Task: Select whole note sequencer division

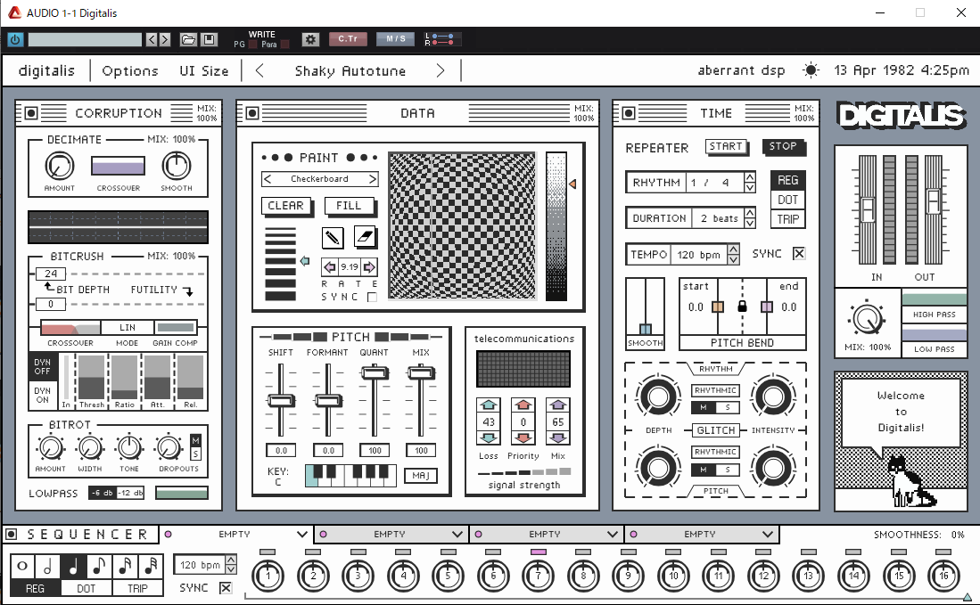Action: tap(22, 567)
